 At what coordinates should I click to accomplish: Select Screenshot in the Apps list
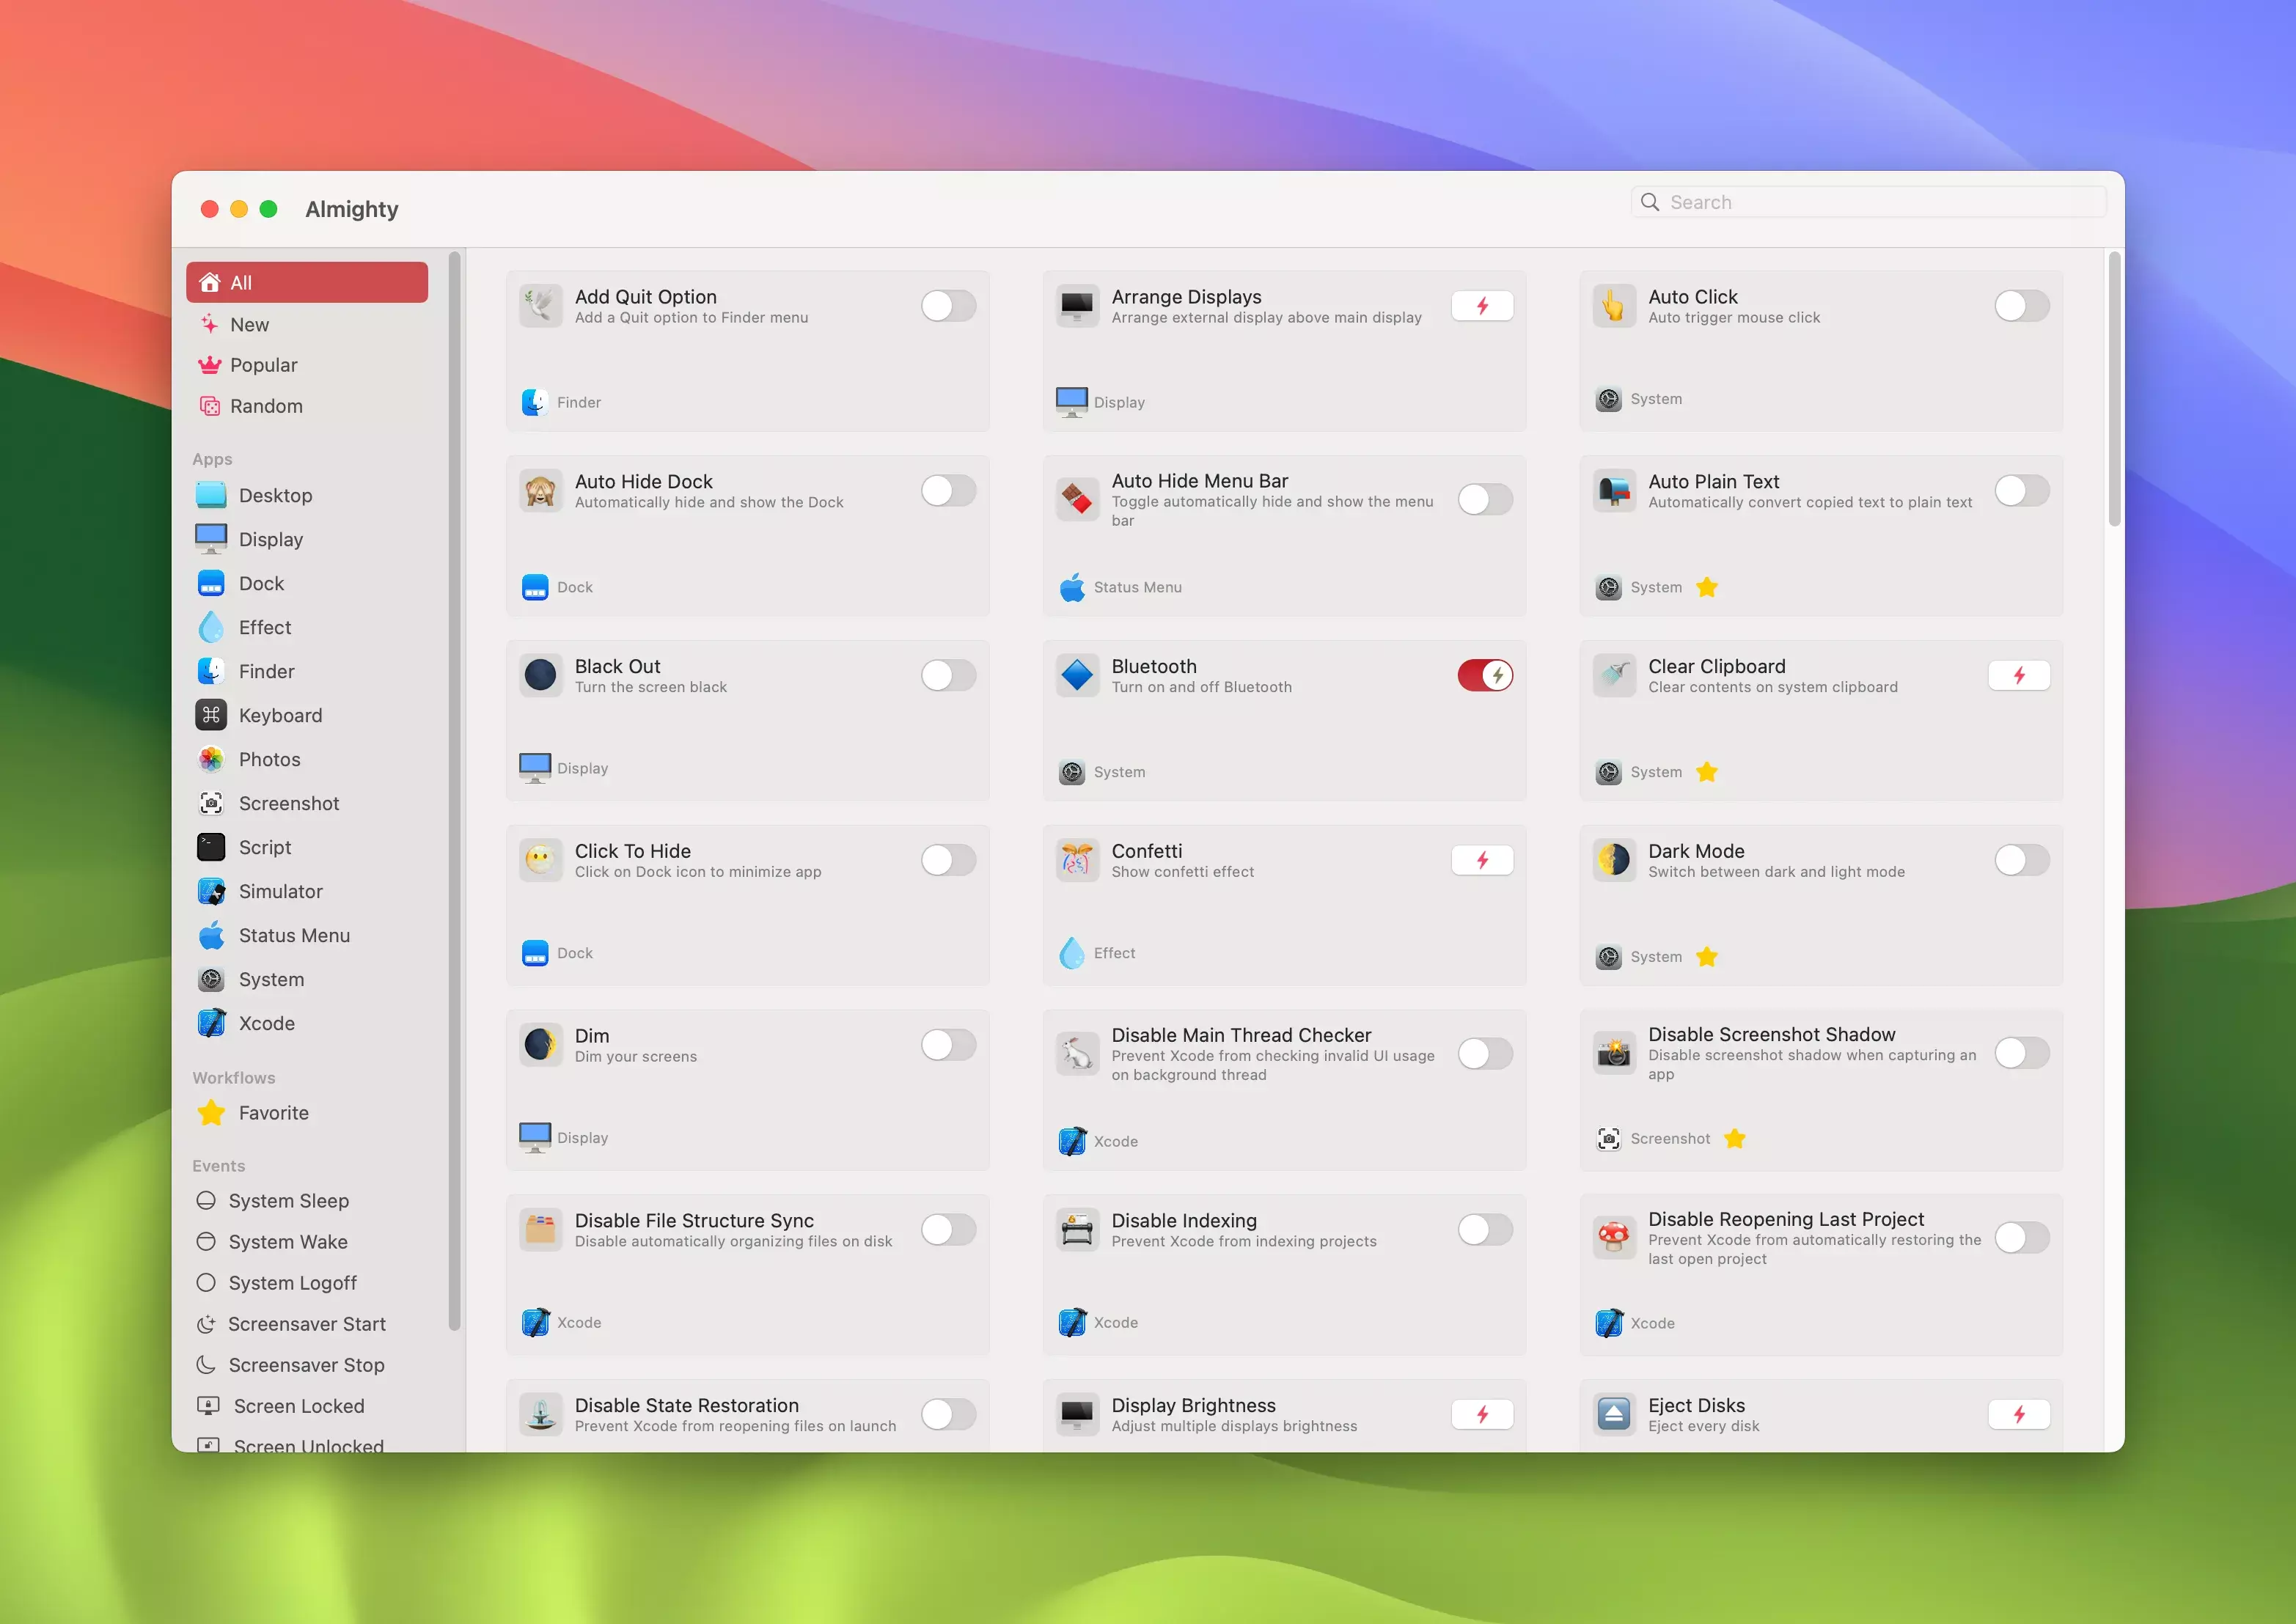pyautogui.click(x=288, y=803)
